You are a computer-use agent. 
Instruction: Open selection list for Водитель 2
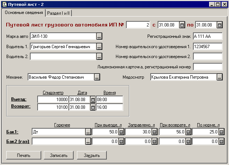click(99, 57)
